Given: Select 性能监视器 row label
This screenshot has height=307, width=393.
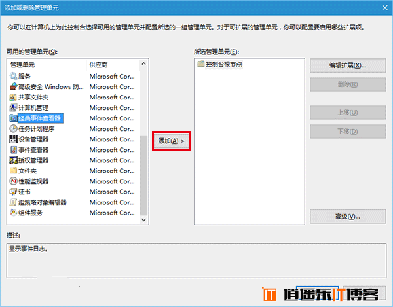Looking at the screenshot, I should pos(33,181).
